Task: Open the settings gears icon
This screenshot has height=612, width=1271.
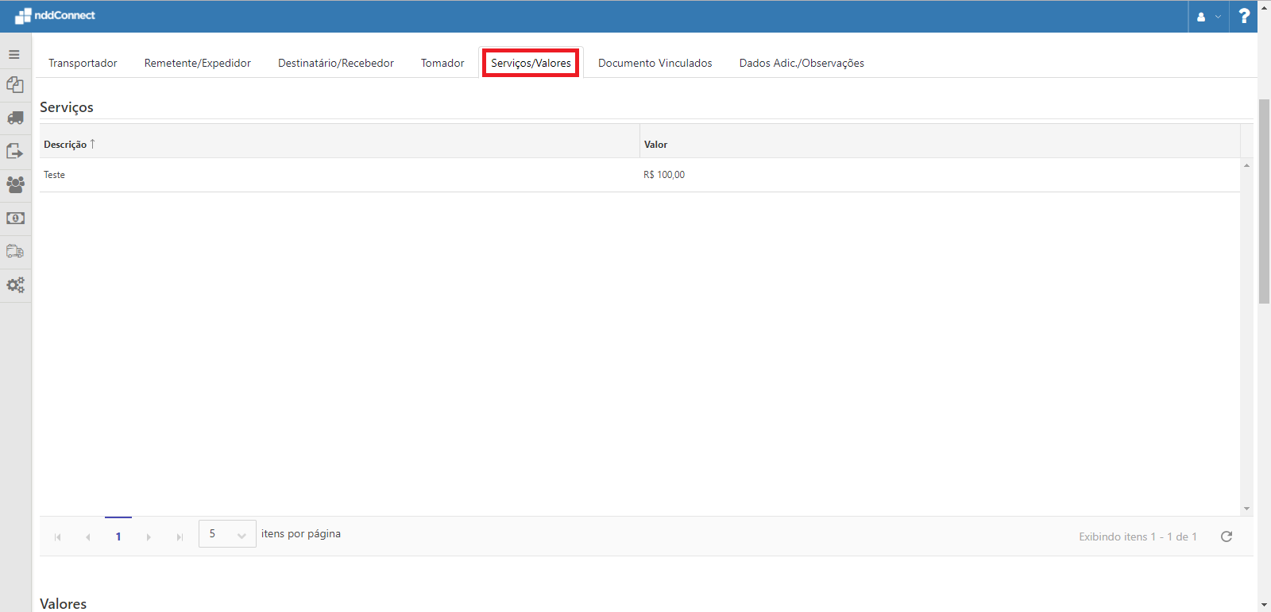Action: point(15,285)
